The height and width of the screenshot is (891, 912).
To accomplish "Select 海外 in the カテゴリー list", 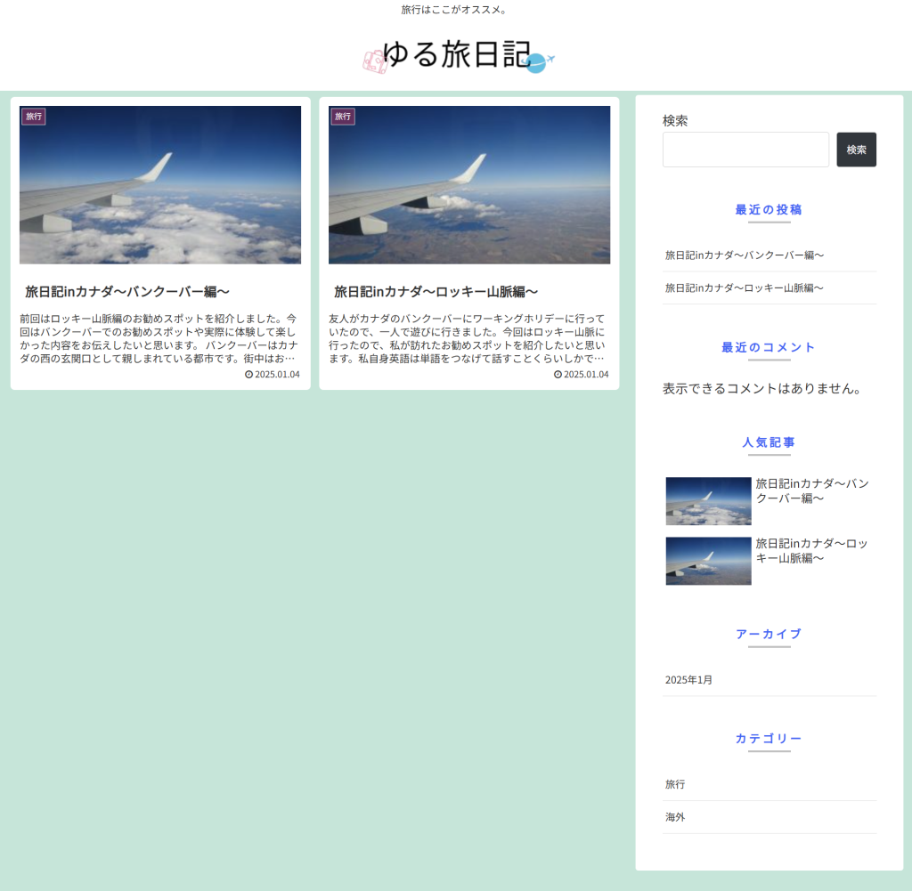I will coord(675,817).
